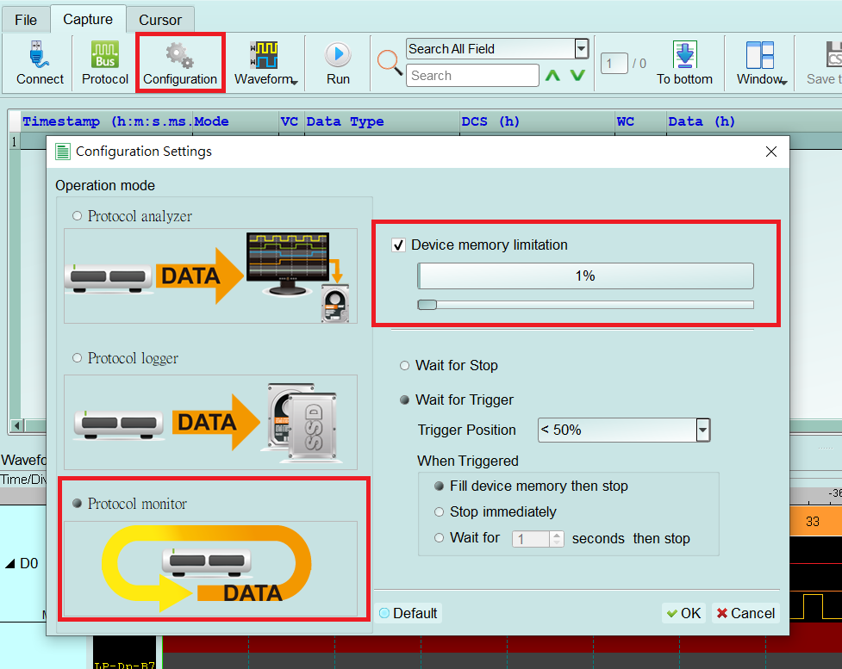
Task: Click the Protocol monitor loop illustration
Action: (210, 568)
